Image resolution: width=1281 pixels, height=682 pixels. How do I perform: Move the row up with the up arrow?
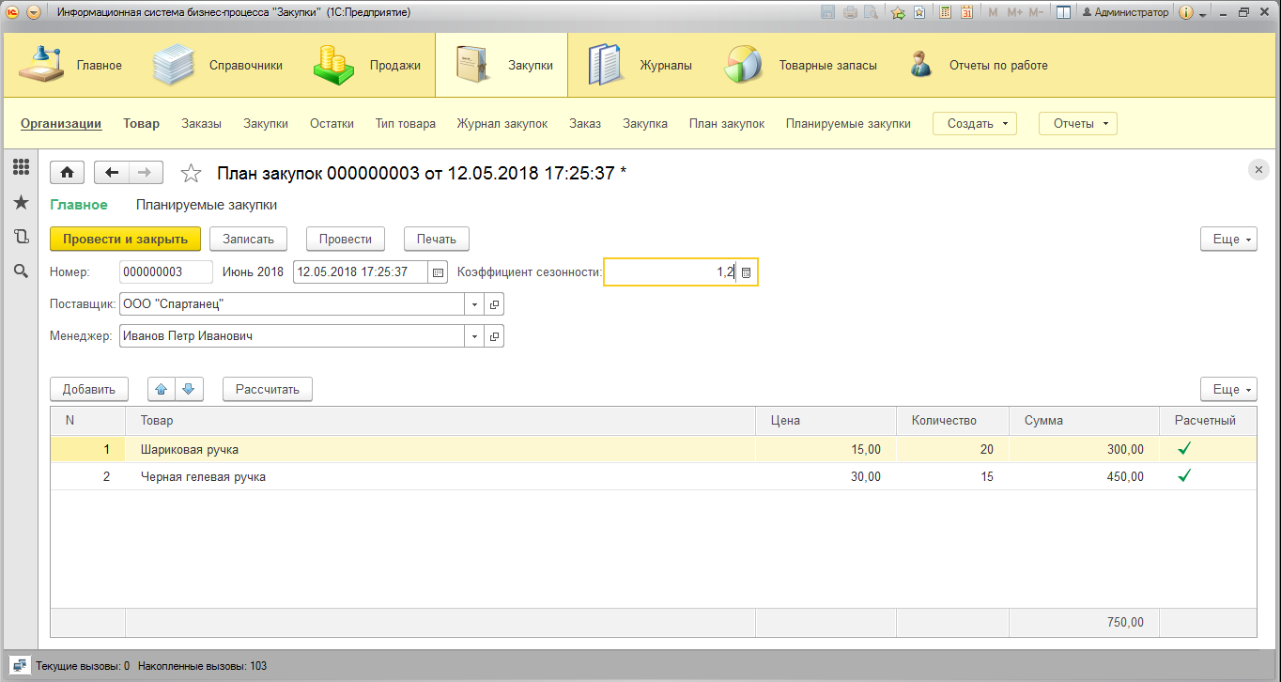[x=162, y=389]
